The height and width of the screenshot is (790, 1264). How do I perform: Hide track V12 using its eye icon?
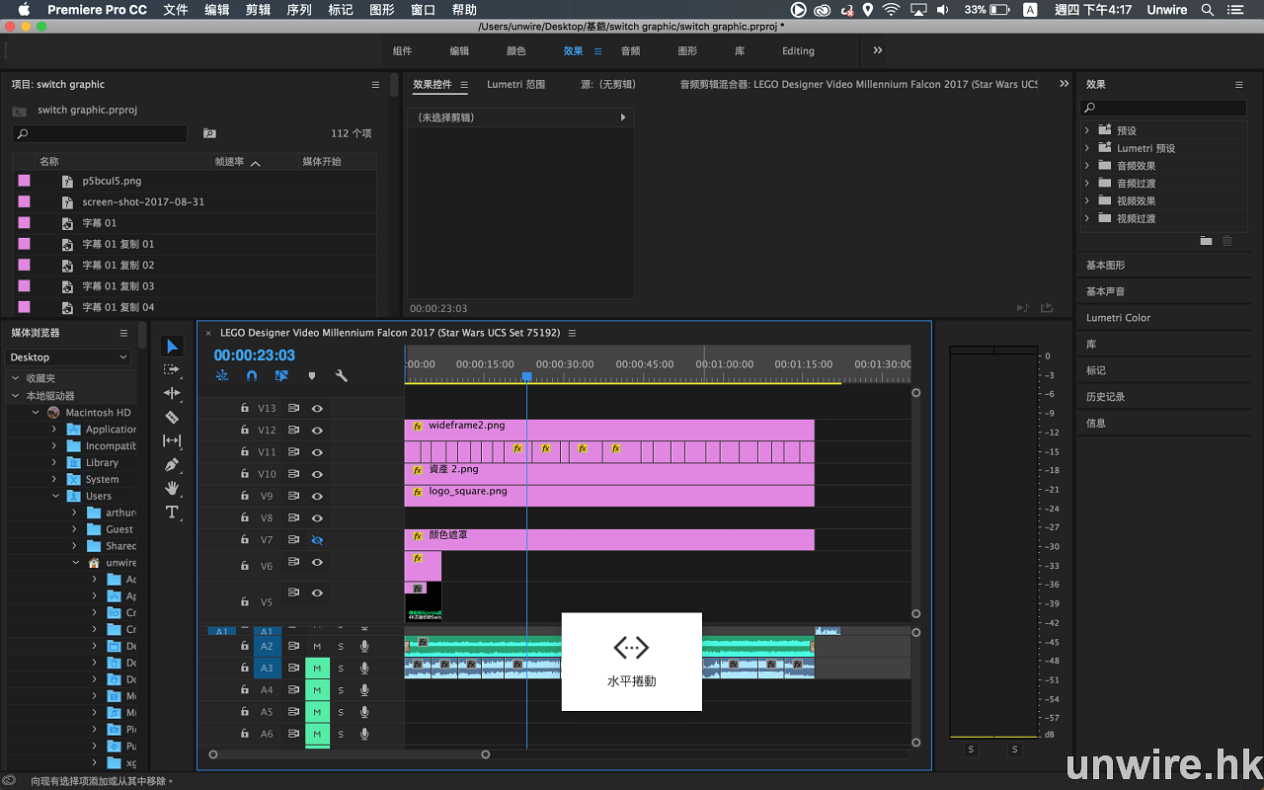point(317,431)
